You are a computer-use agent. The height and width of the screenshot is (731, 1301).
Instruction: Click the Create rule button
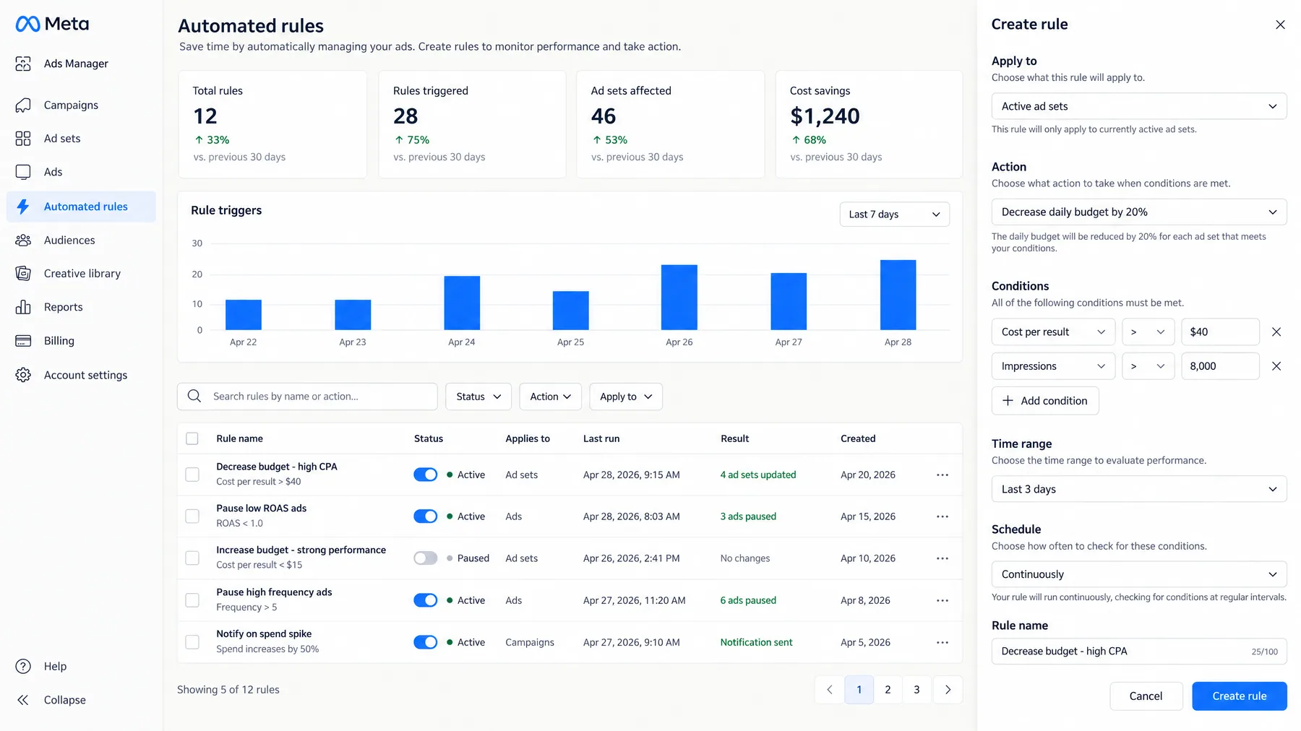point(1240,696)
